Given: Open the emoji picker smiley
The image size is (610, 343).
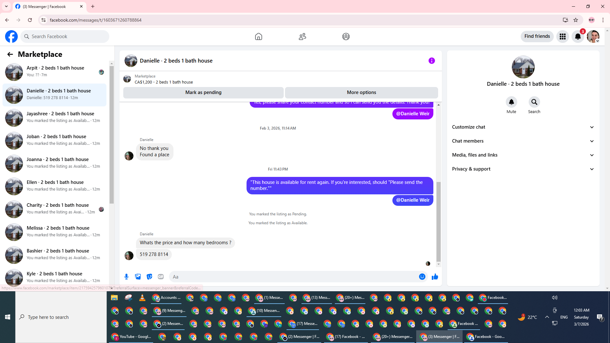Looking at the screenshot, I should [x=422, y=277].
